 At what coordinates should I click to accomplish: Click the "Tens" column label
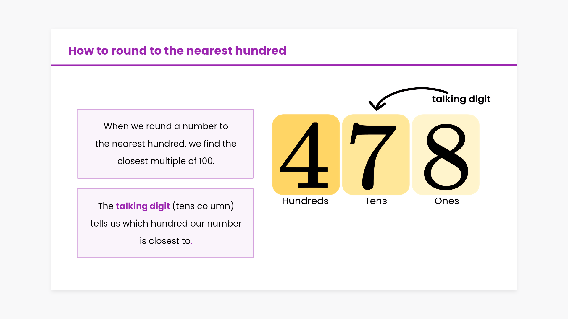(376, 201)
